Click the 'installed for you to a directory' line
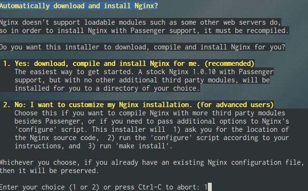 tap(107, 88)
